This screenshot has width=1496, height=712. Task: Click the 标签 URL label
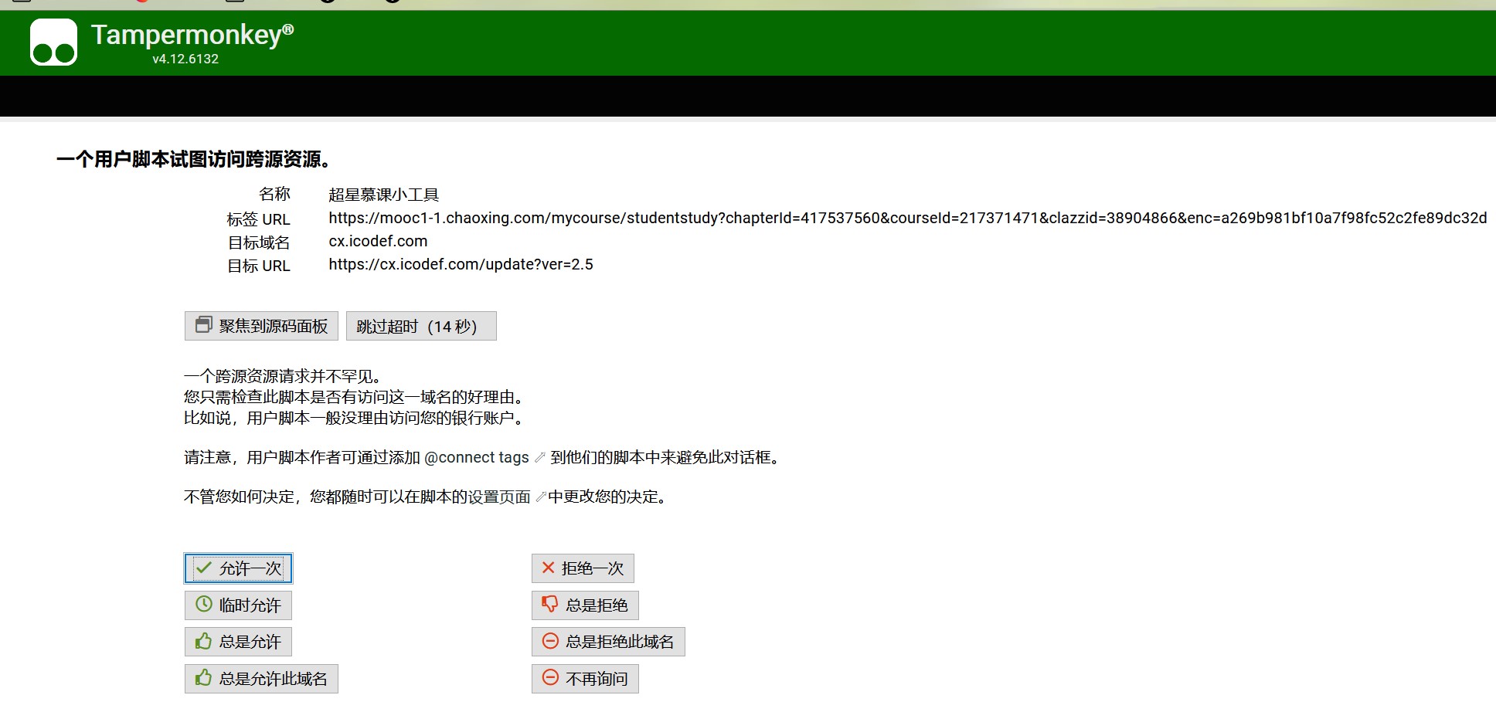258,219
